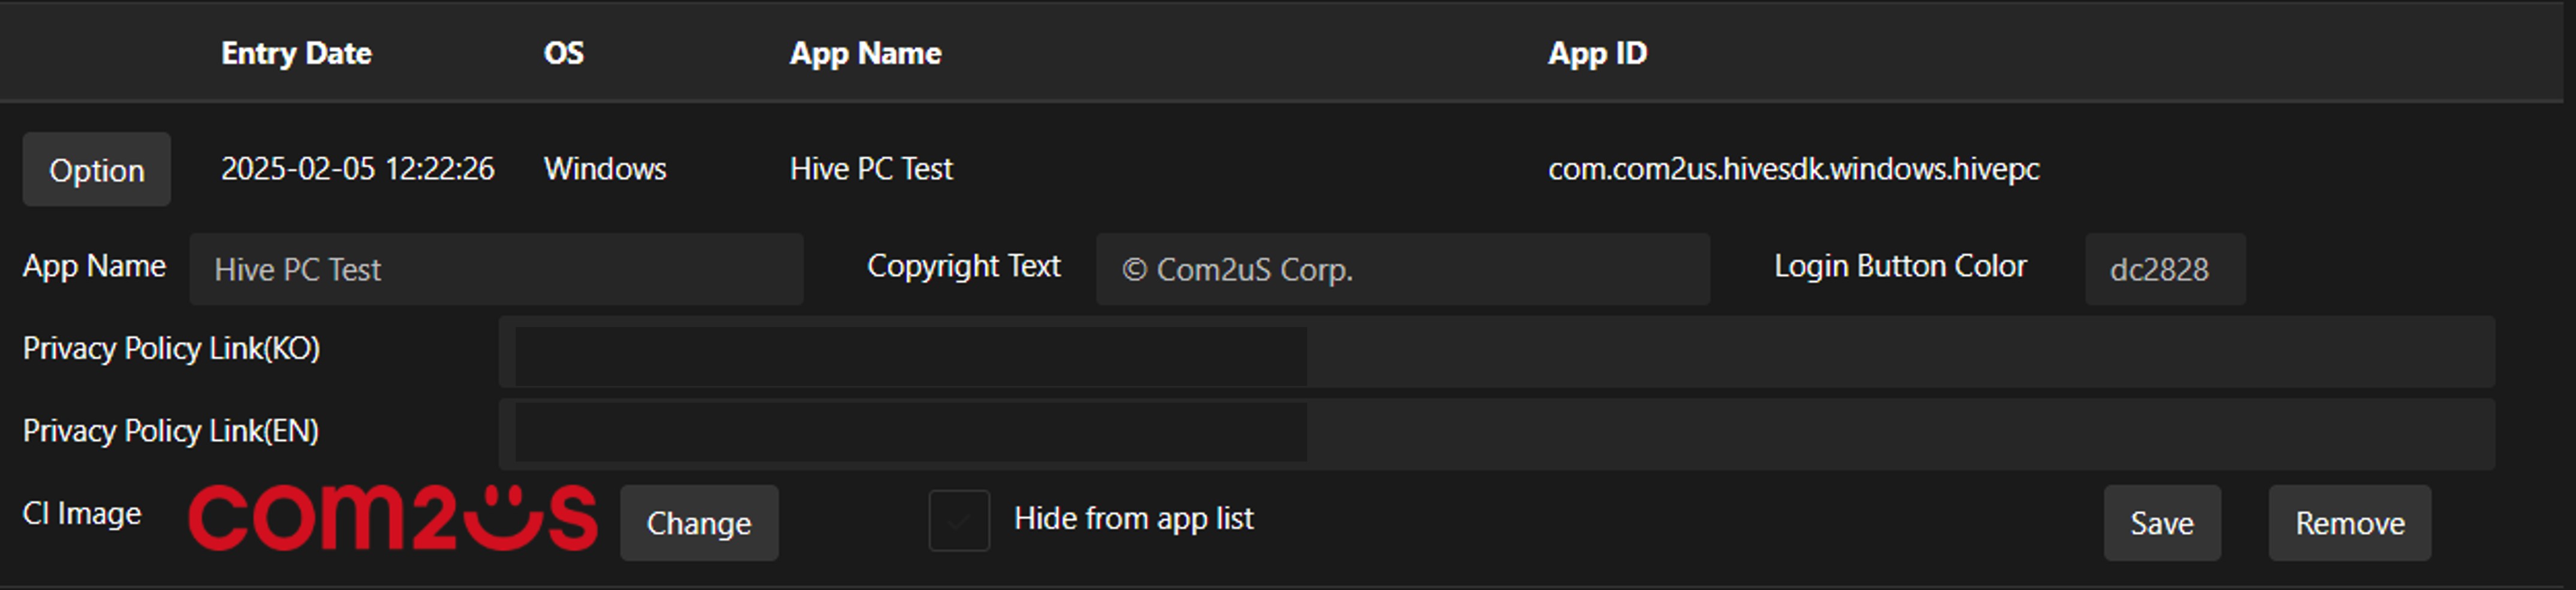Click the Hide from app list label
Screen dimensions: 2576x590
coord(1133,519)
